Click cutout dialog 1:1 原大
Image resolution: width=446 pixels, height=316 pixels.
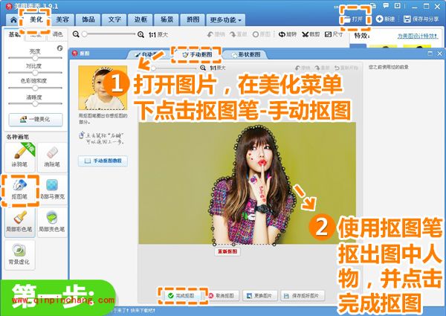[x=218, y=68]
